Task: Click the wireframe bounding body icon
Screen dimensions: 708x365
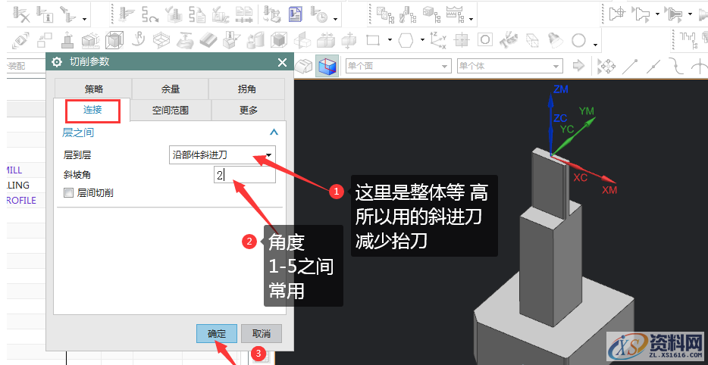Action: pyautogui.click(x=114, y=40)
